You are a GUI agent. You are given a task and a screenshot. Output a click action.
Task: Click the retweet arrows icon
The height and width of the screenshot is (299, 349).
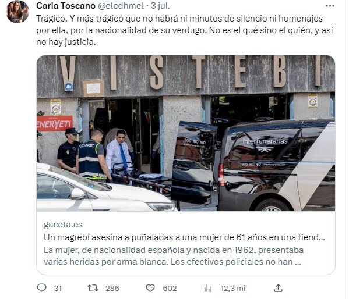93,288
